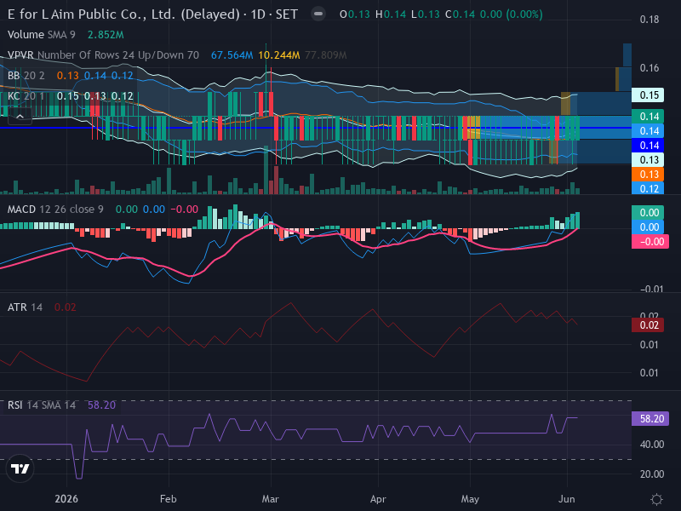Viewport: 681px width, 511px height.
Task: Select the BB 20 2 indicator legend
Action: pyautogui.click(x=26, y=76)
